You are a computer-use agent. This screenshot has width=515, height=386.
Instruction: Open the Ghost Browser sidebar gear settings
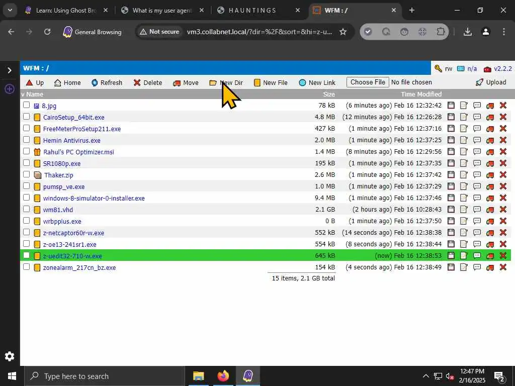point(10,356)
